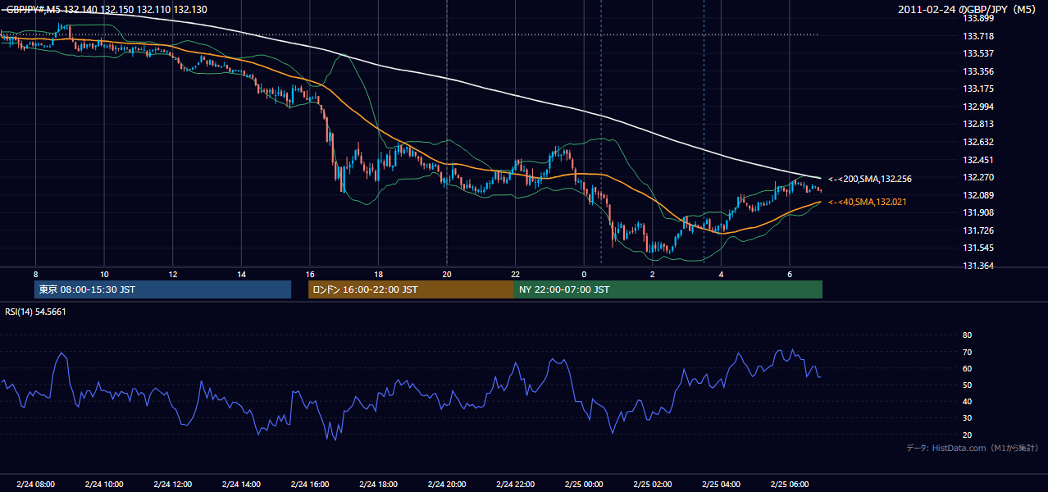Click hour label 4 under price chart
Screen dimensions: 1048x492
tap(721, 274)
